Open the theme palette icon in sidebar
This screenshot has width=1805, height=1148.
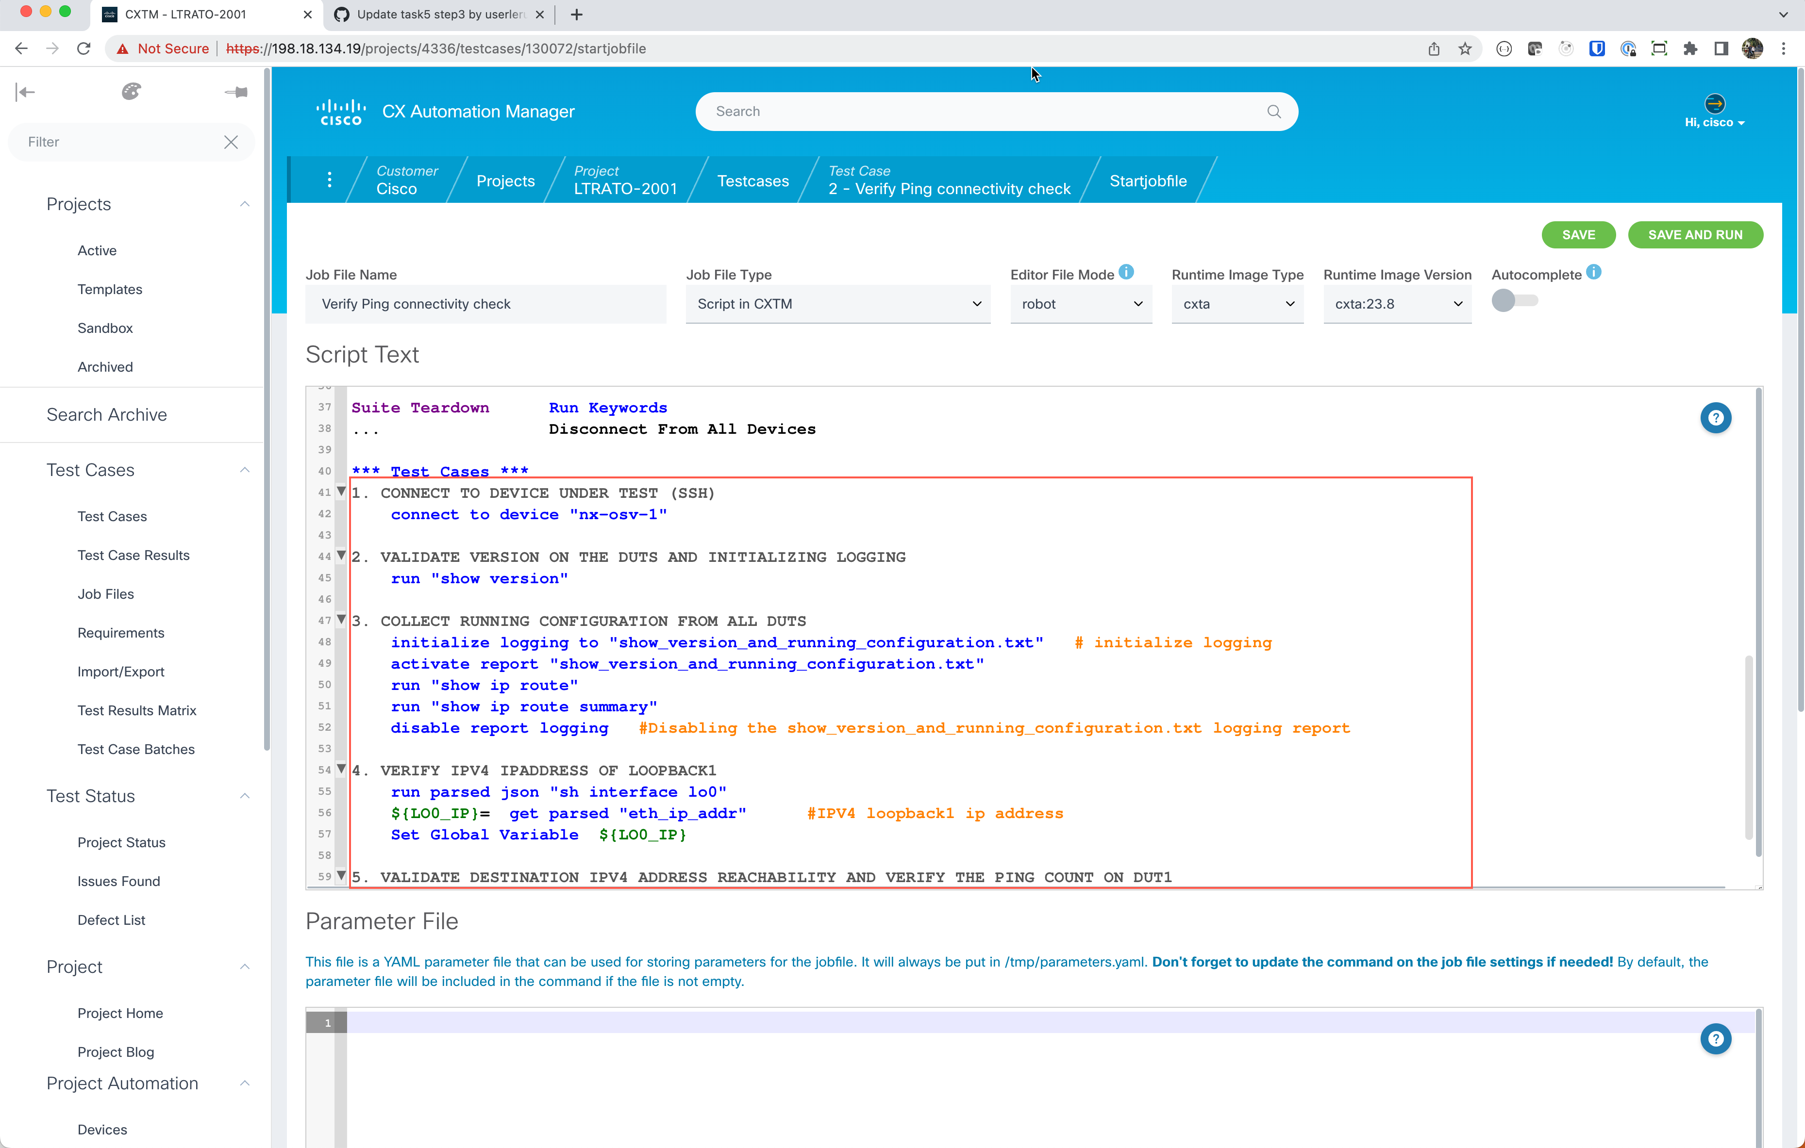pos(131,91)
